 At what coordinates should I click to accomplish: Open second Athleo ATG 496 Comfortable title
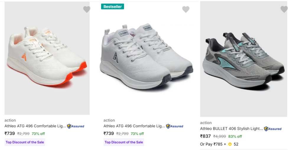[x=134, y=126]
